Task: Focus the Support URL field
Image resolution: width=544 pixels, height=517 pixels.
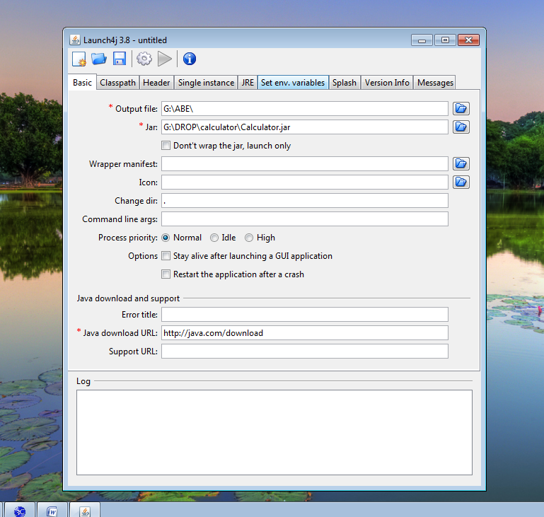Action: pos(305,352)
